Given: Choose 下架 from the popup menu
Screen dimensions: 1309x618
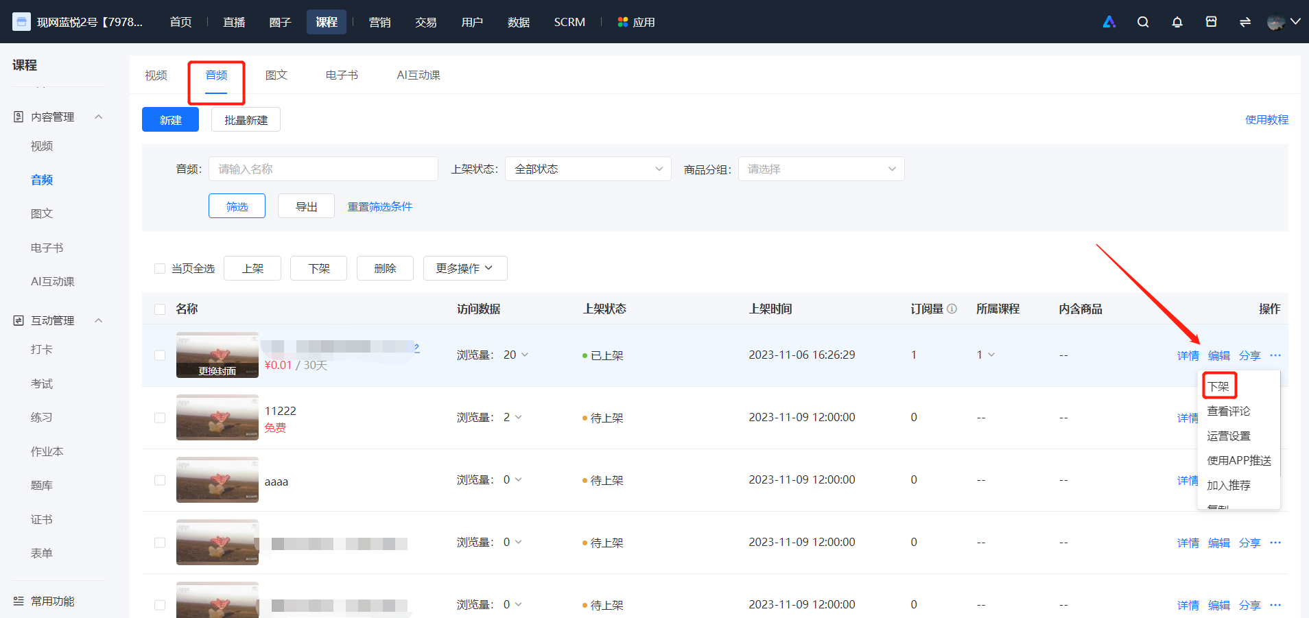Looking at the screenshot, I should (x=1218, y=386).
